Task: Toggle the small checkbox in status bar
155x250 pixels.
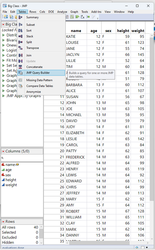Action: tap(143, 247)
